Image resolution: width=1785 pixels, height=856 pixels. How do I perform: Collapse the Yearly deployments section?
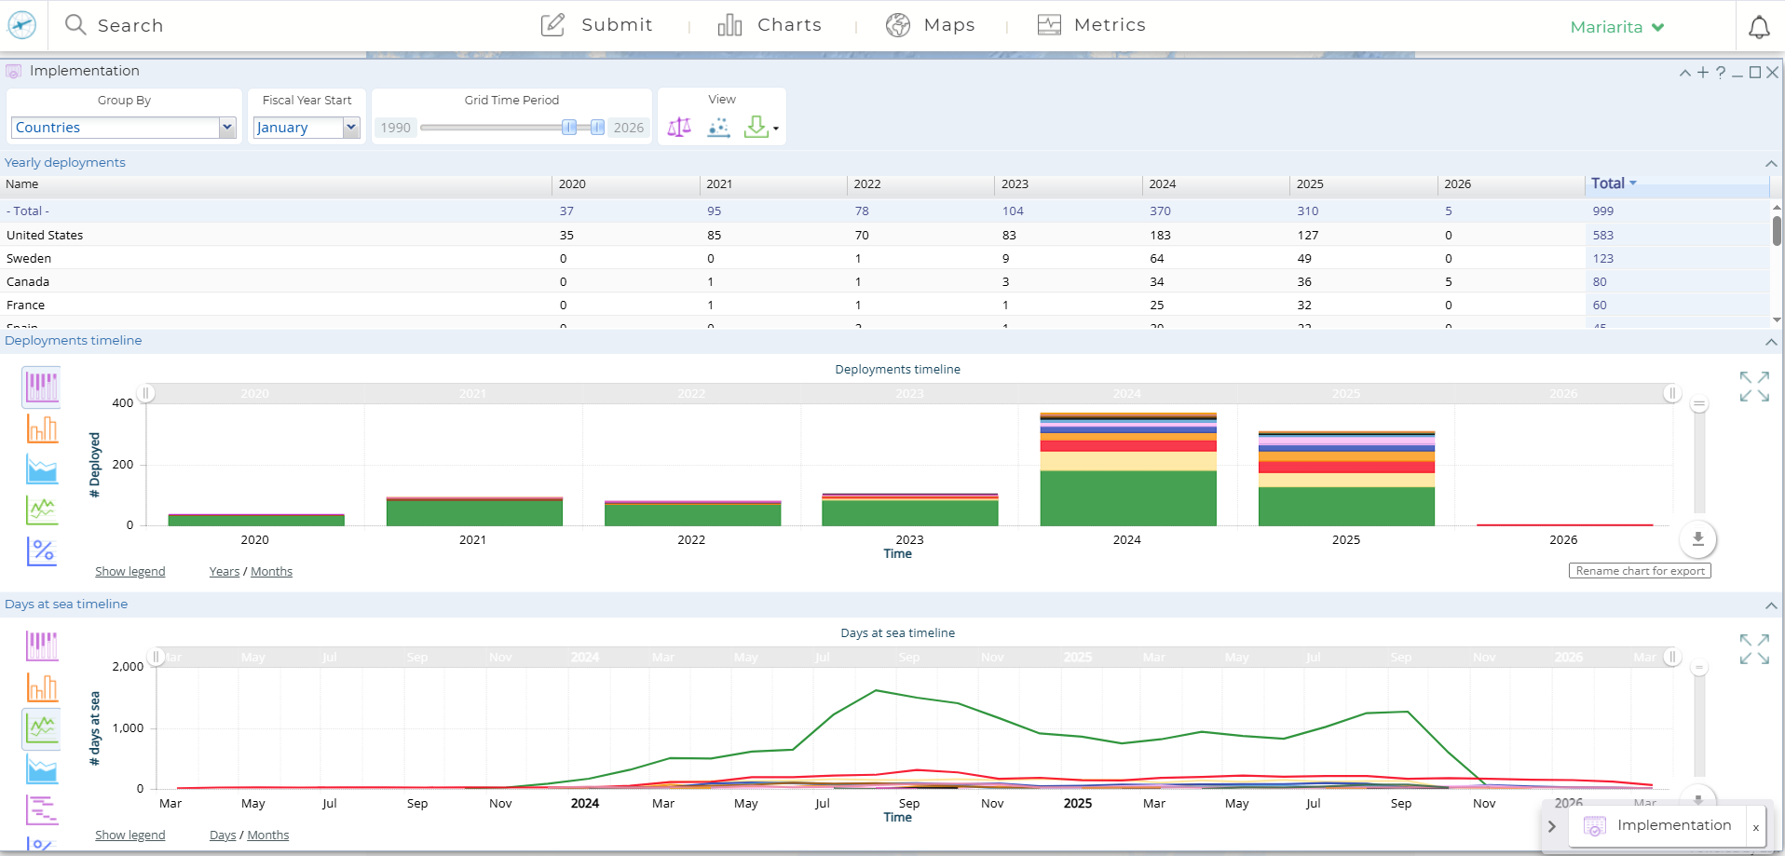pos(1771,163)
